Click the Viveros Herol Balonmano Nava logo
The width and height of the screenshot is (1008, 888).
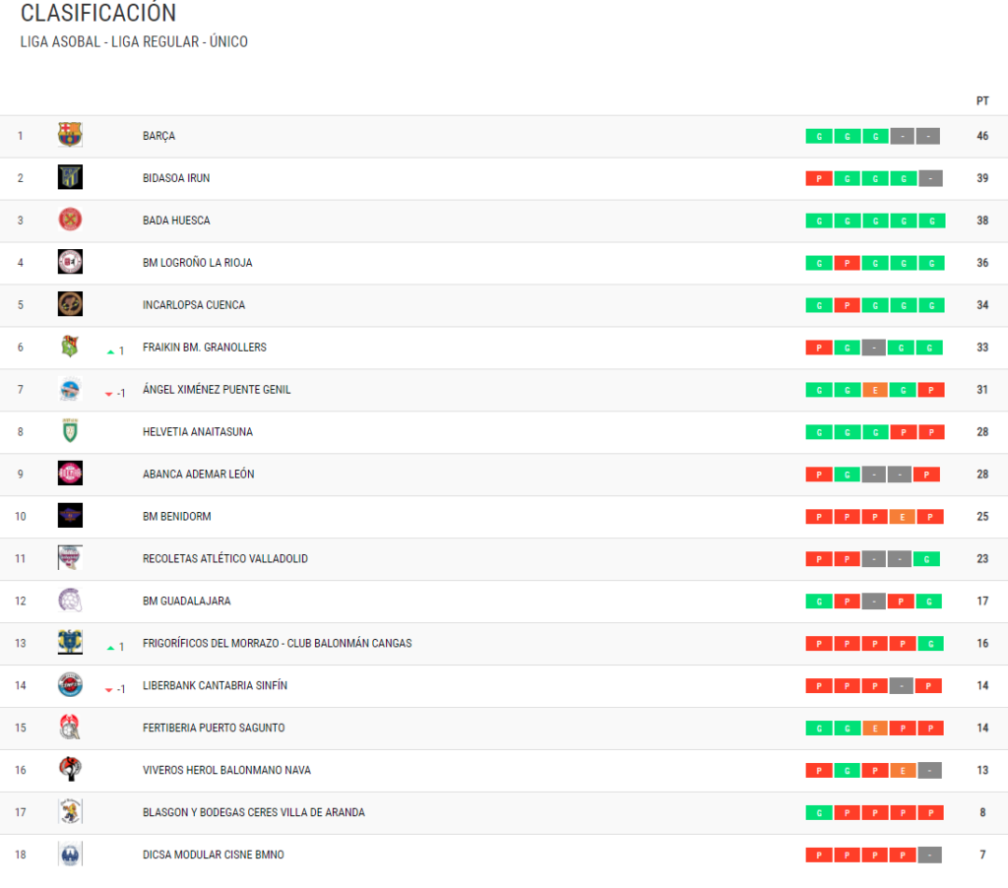click(70, 770)
